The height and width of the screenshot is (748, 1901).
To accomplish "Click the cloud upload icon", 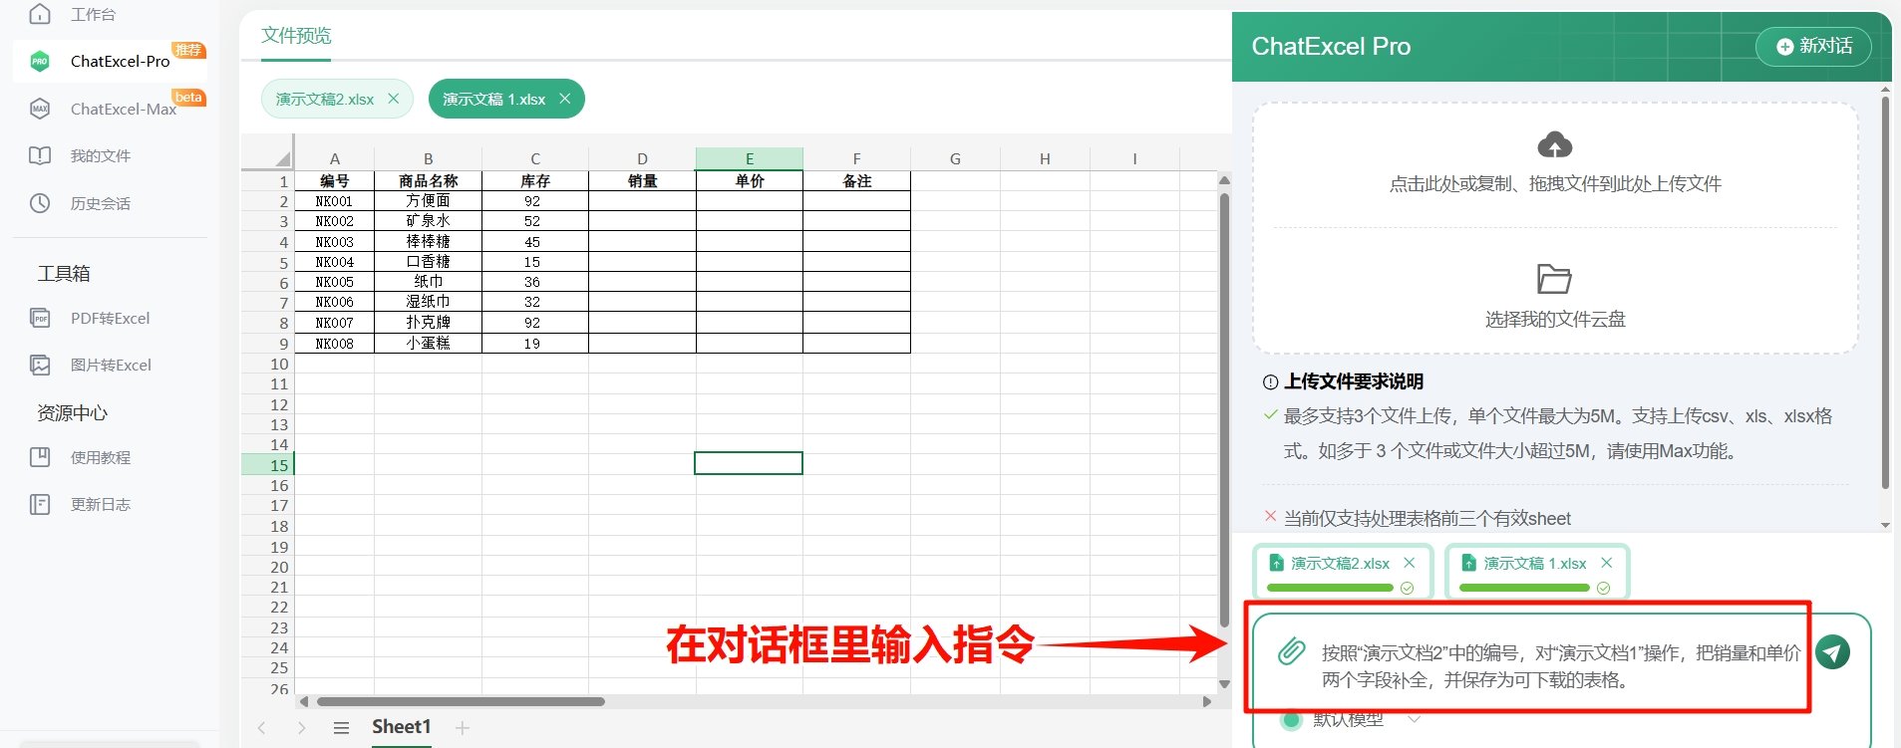I will pyautogui.click(x=1554, y=145).
